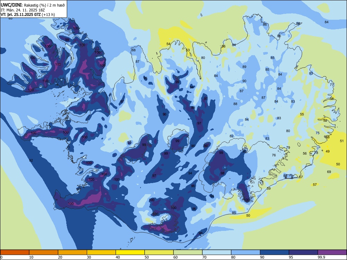Click the 'VT: þri. 25.11.2025 07Z' line
347x260 pixels.
pyautogui.click(x=21, y=15)
